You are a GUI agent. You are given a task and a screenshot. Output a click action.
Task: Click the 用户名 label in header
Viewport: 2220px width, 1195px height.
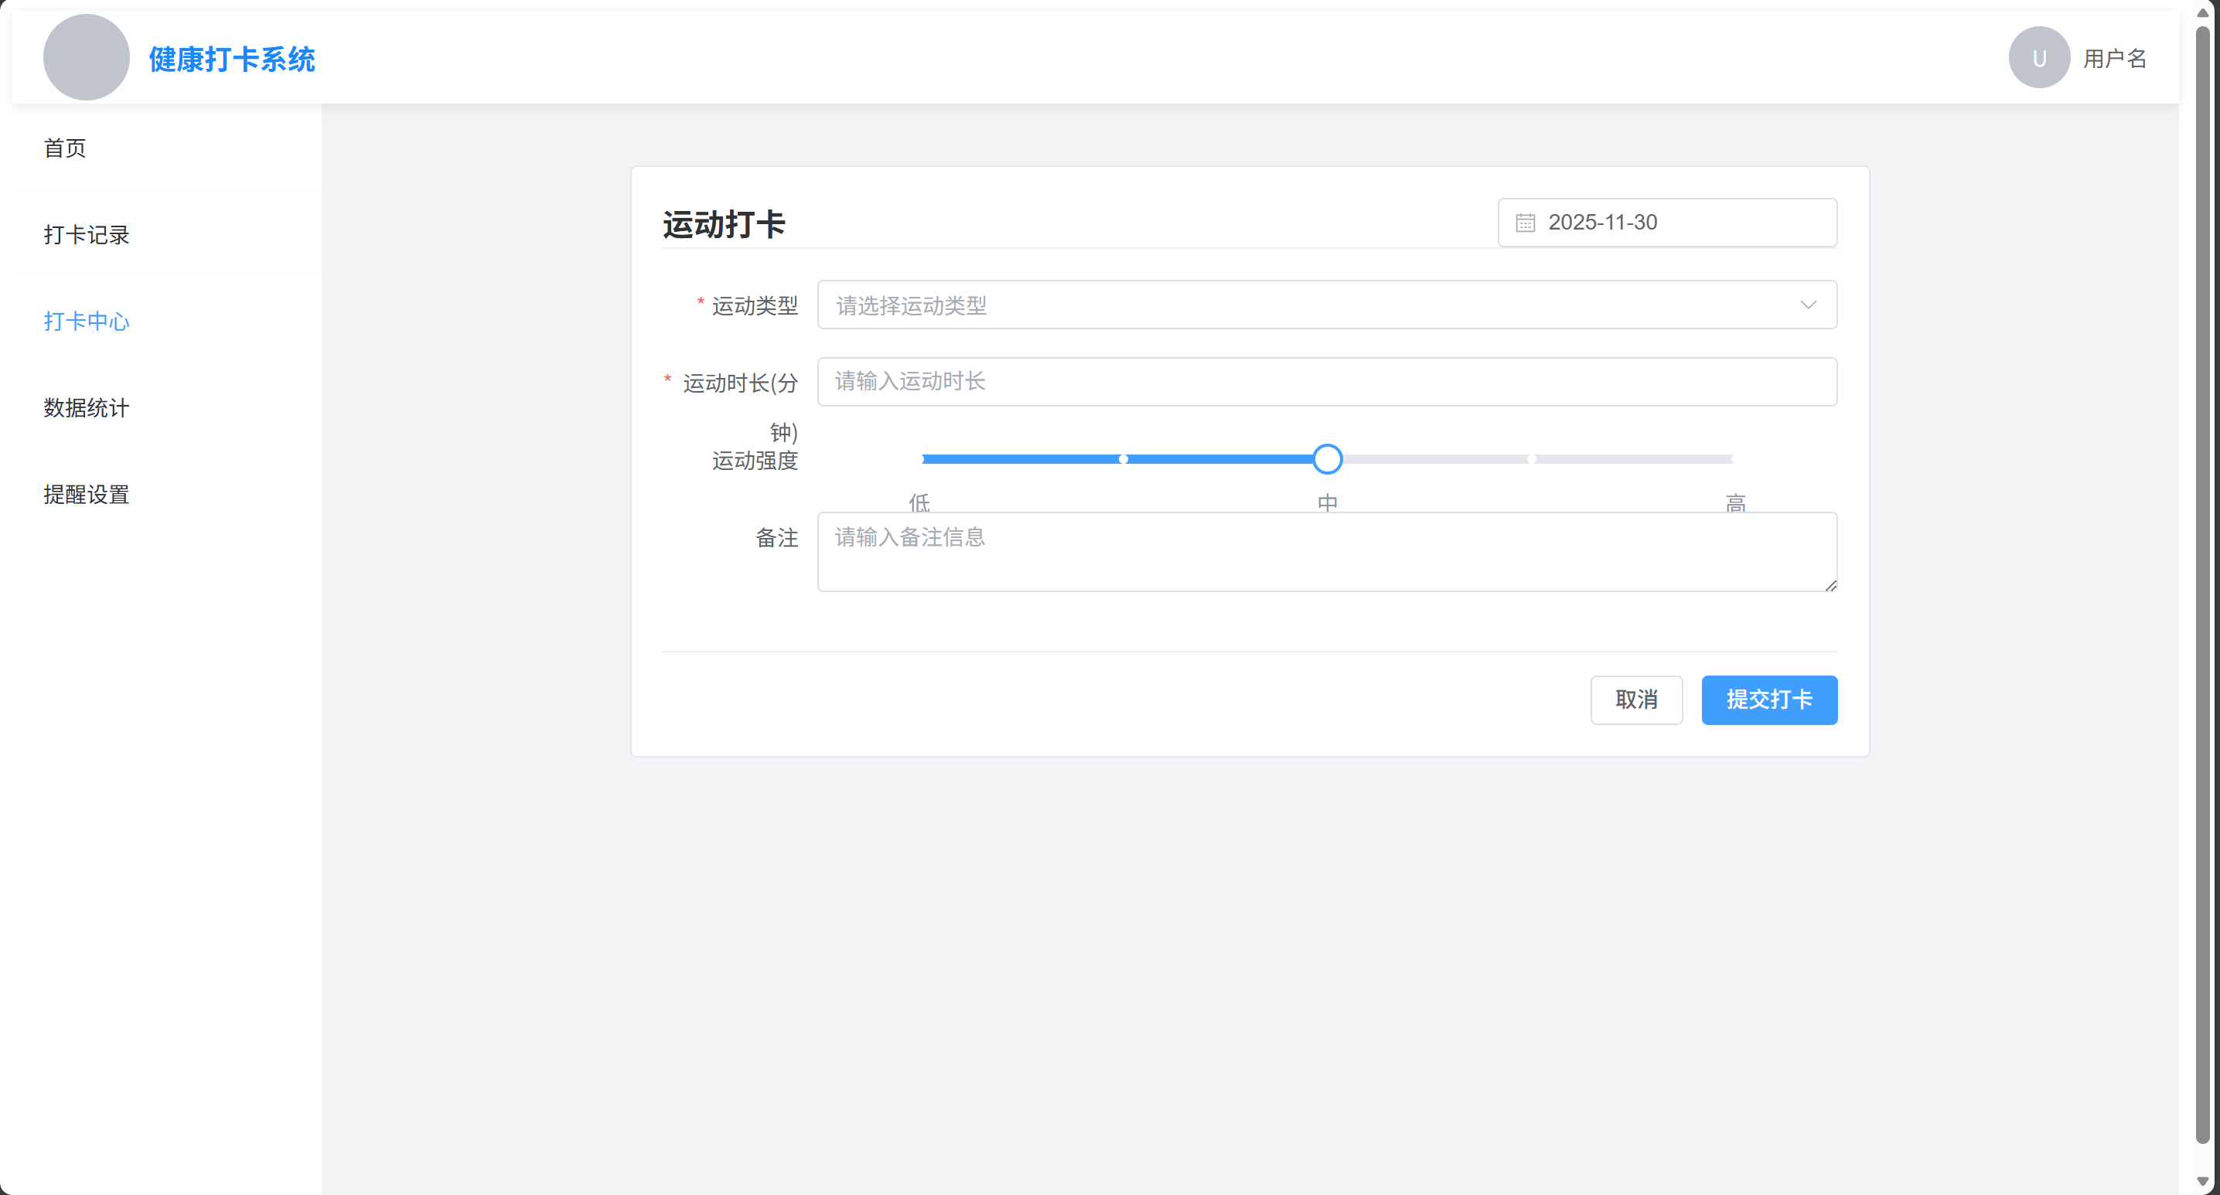tap(2114, 59)
